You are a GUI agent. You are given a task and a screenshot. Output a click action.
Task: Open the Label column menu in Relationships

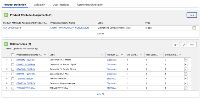tap(102, 55)
